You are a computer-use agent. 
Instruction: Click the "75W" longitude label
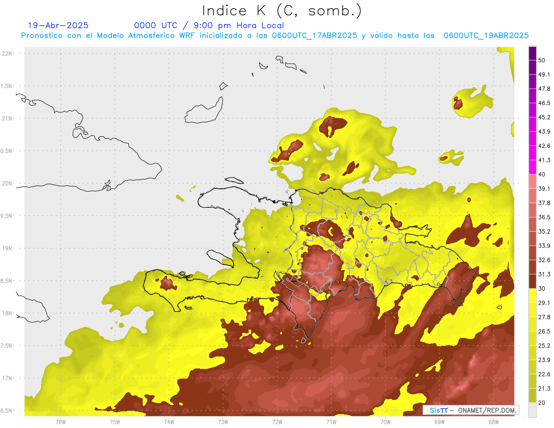(x=115, y=422)
